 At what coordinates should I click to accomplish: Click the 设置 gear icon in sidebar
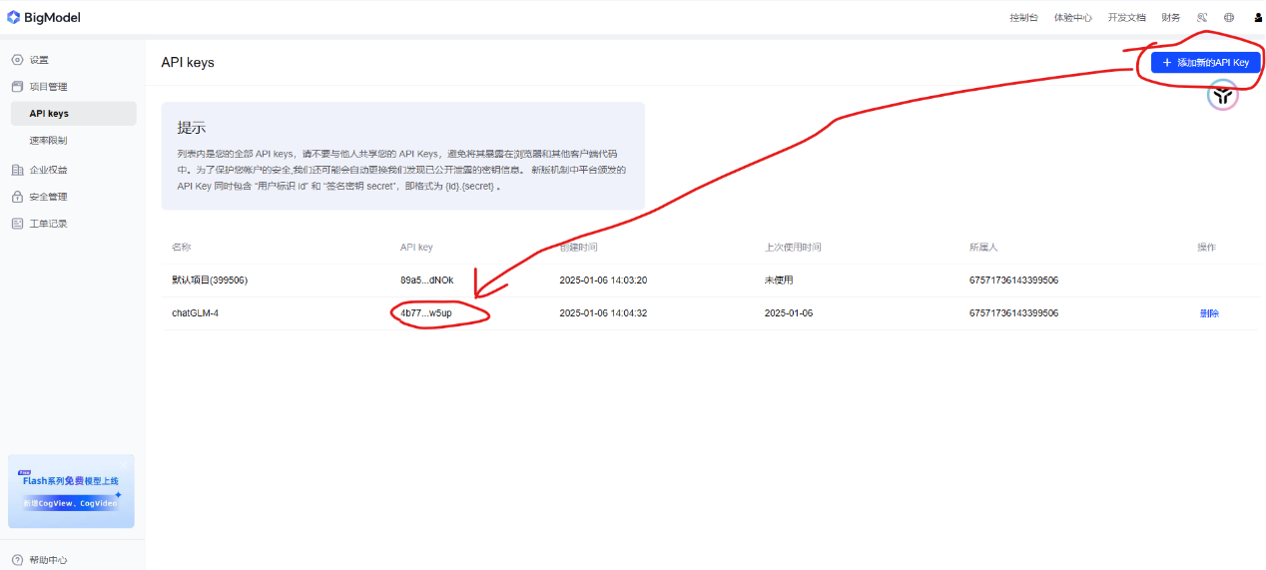pyautogui.click(x=17, y=60)
